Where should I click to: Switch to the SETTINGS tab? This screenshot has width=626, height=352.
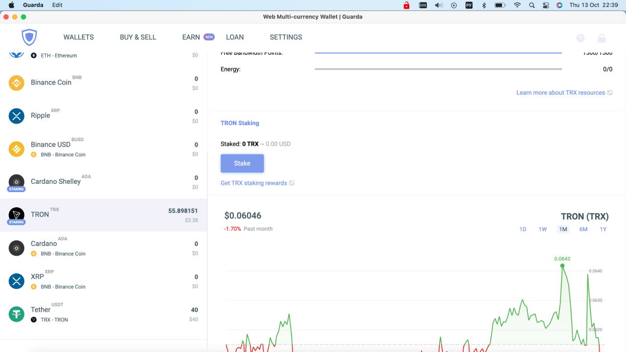[286, 37]
